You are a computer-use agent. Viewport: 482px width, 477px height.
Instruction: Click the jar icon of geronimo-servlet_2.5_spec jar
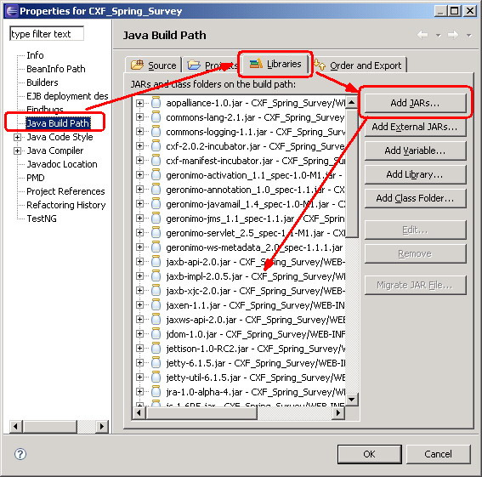click(156, 233)
